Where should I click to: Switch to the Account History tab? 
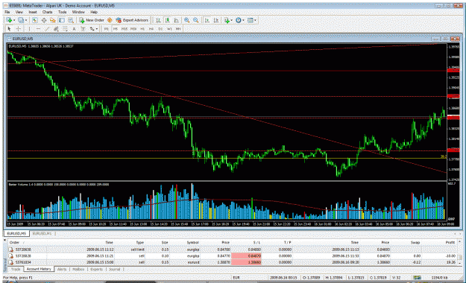39,269
